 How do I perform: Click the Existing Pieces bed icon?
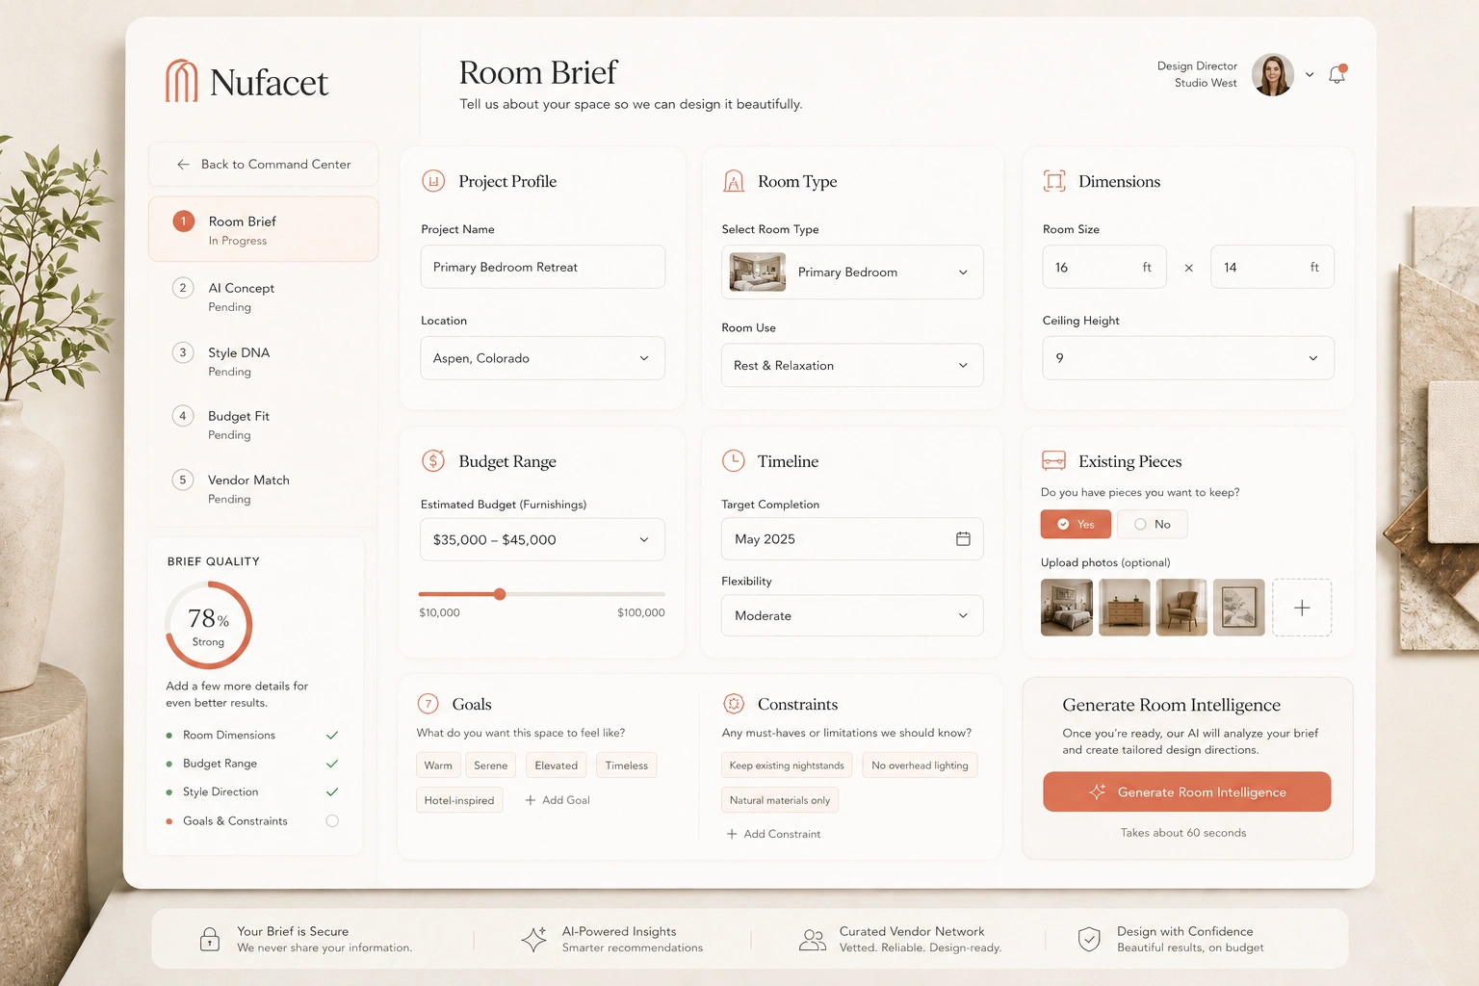point(1054,460)
